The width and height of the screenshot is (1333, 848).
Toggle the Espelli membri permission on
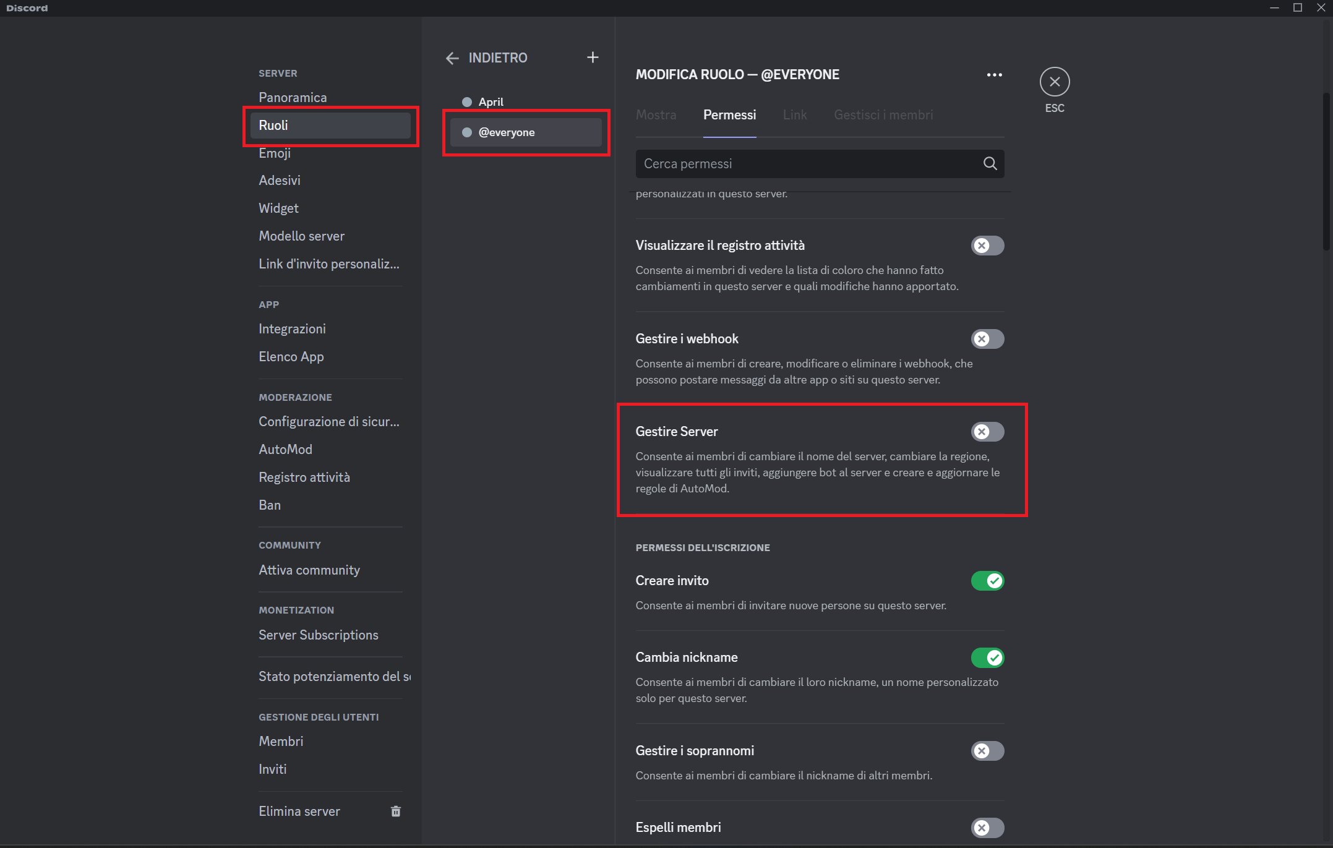point(987,827)
